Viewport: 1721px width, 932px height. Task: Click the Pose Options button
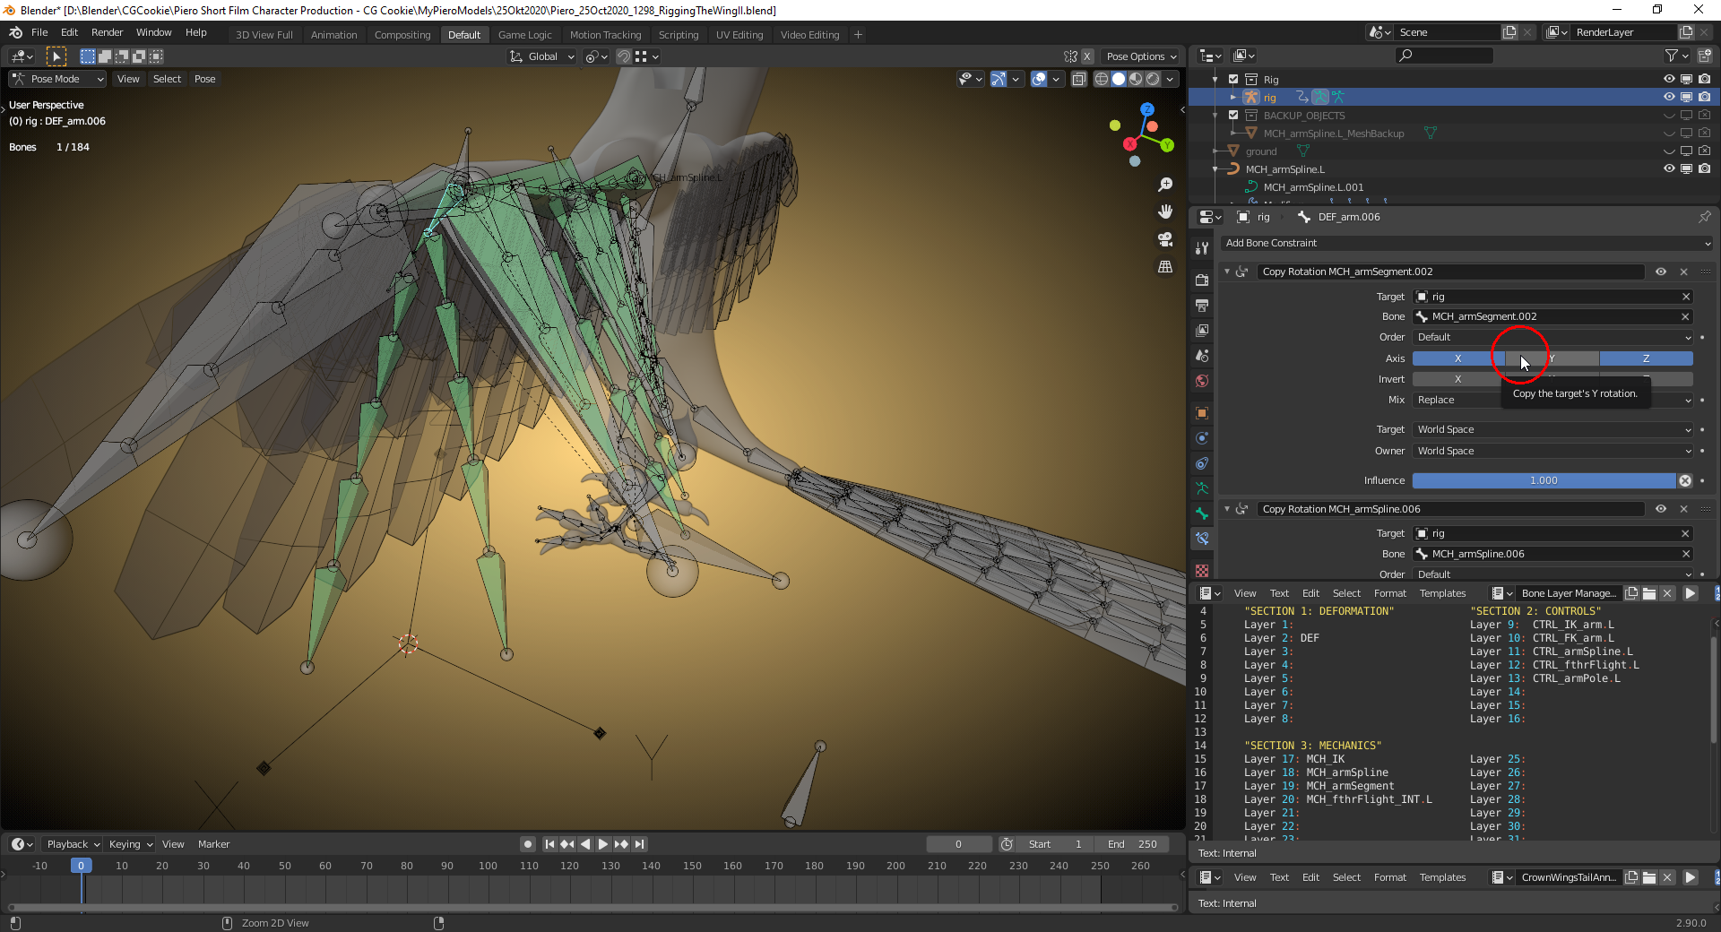[1141, 56]
